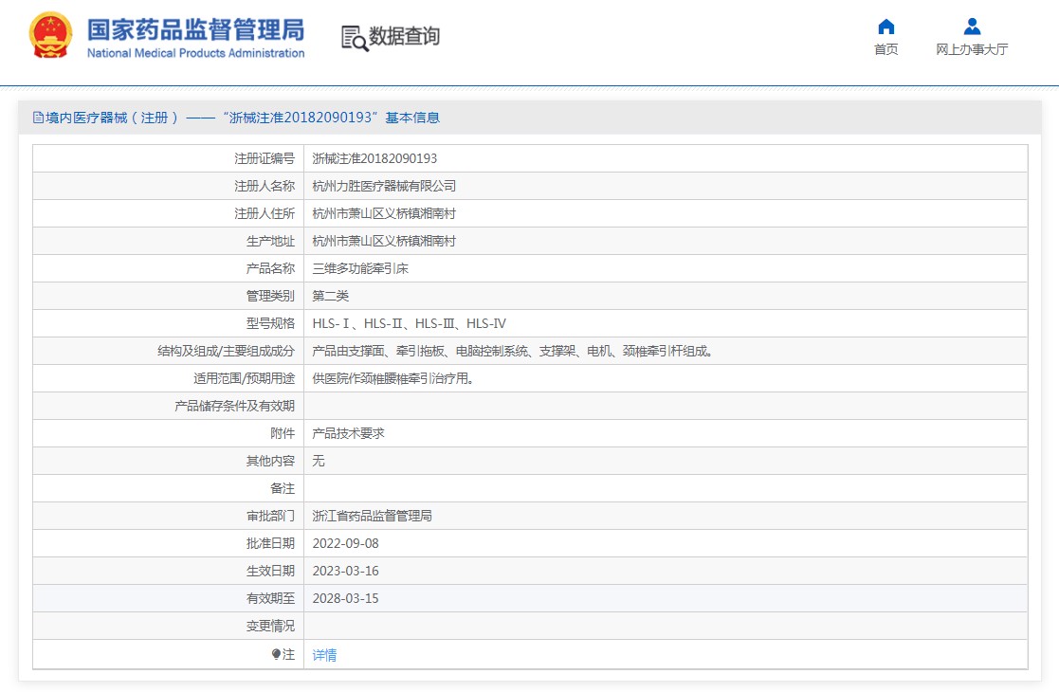Viewport: 1059px width, 692px height.
Task: Click the 备注 label
Action: [x=283, y=489]
